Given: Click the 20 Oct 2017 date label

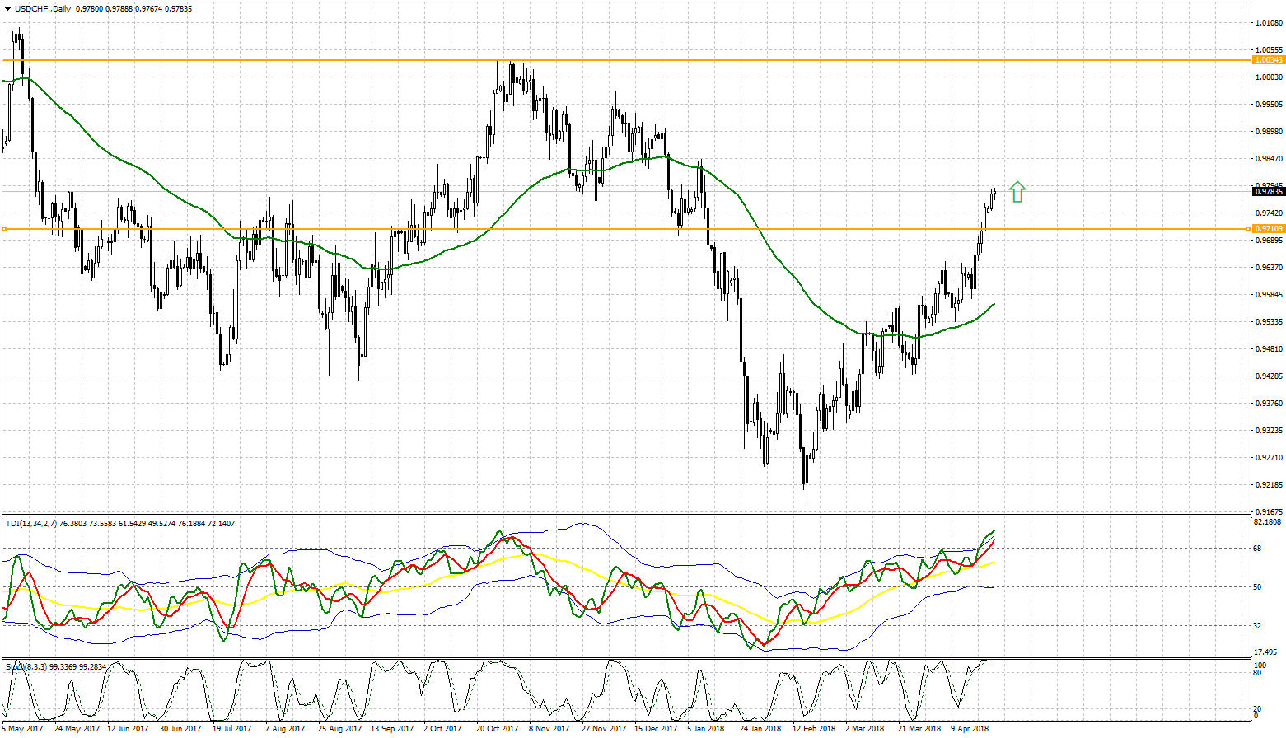Looking at the screenshot, I should pyautogui.click(x=497, y=729).
